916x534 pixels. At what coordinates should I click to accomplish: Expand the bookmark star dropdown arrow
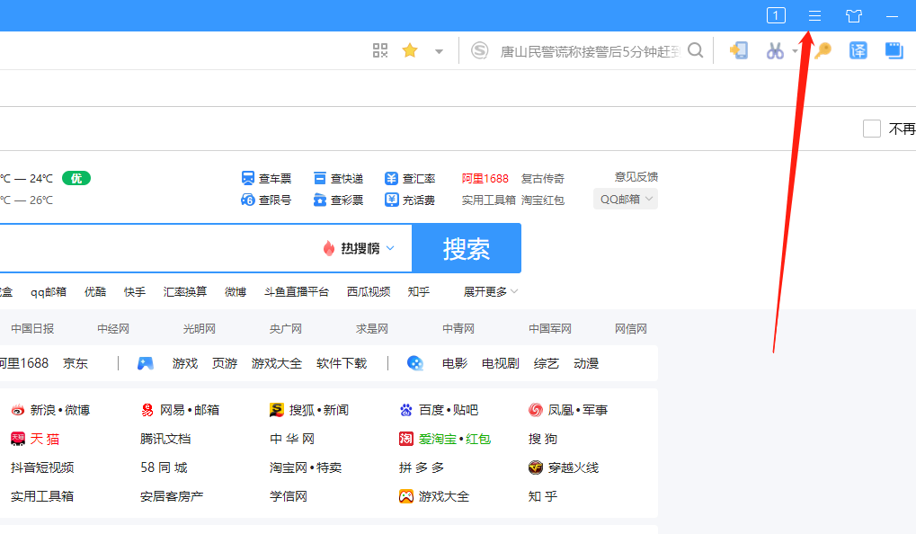tap(439, 51)
